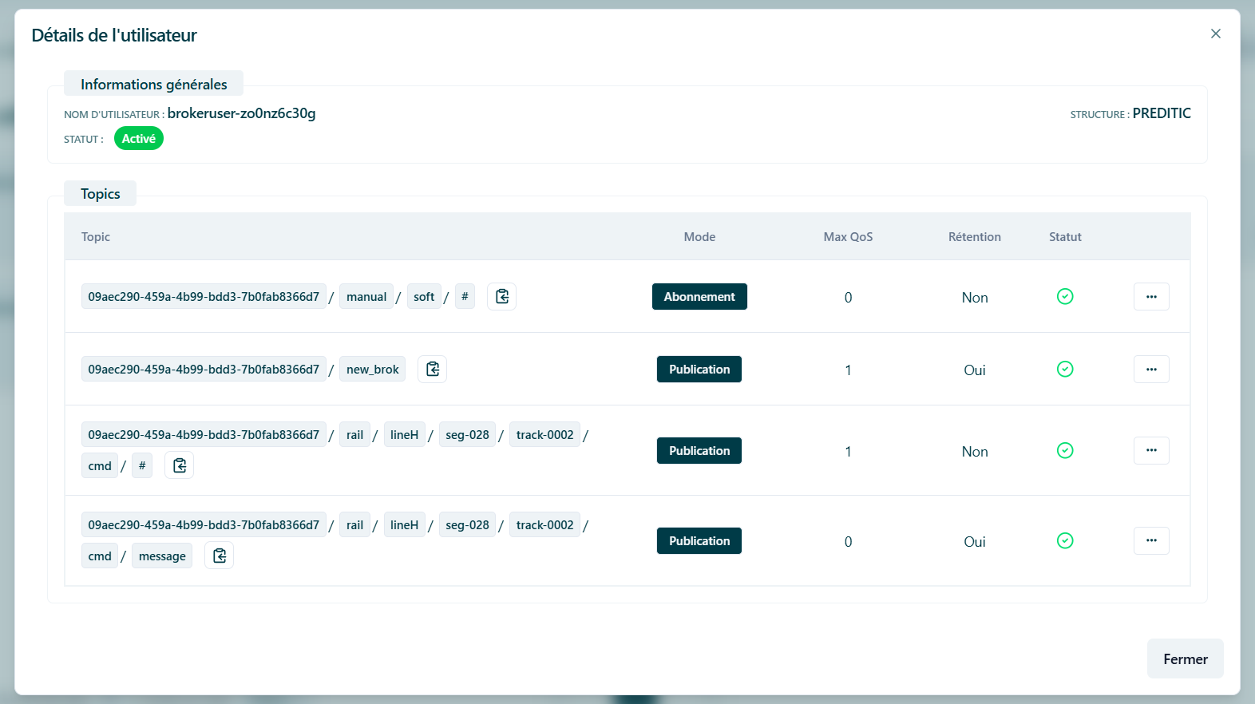Click the Rétention column header
The width and height of the screenshot is (1255, 704).
click(x=975, y=237)
